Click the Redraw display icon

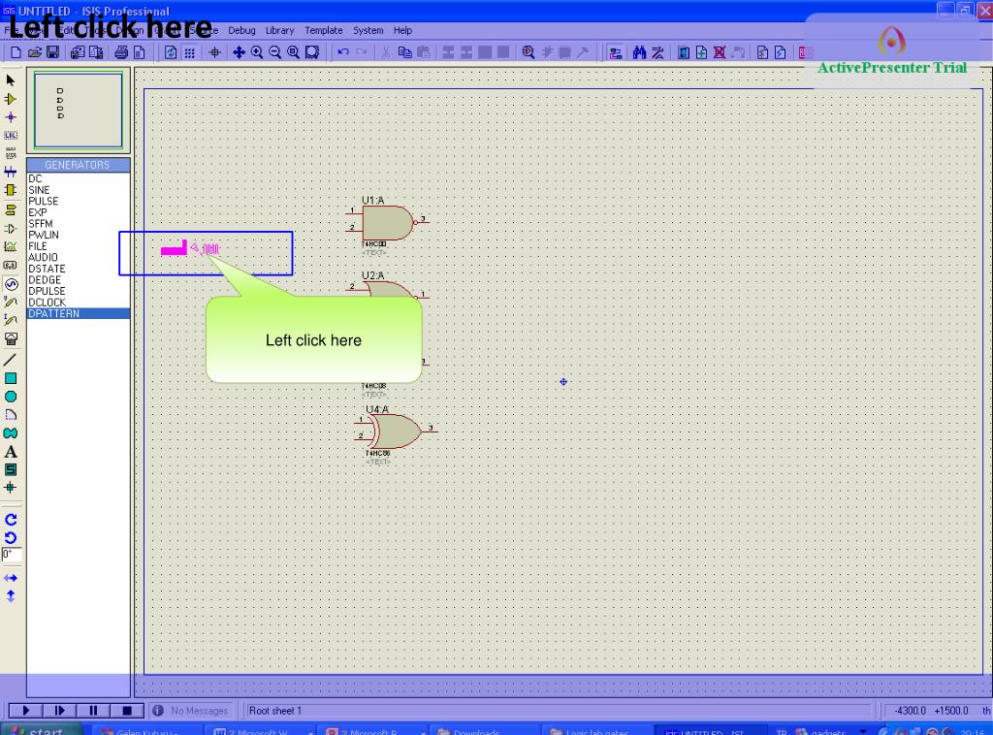[171, 52]
